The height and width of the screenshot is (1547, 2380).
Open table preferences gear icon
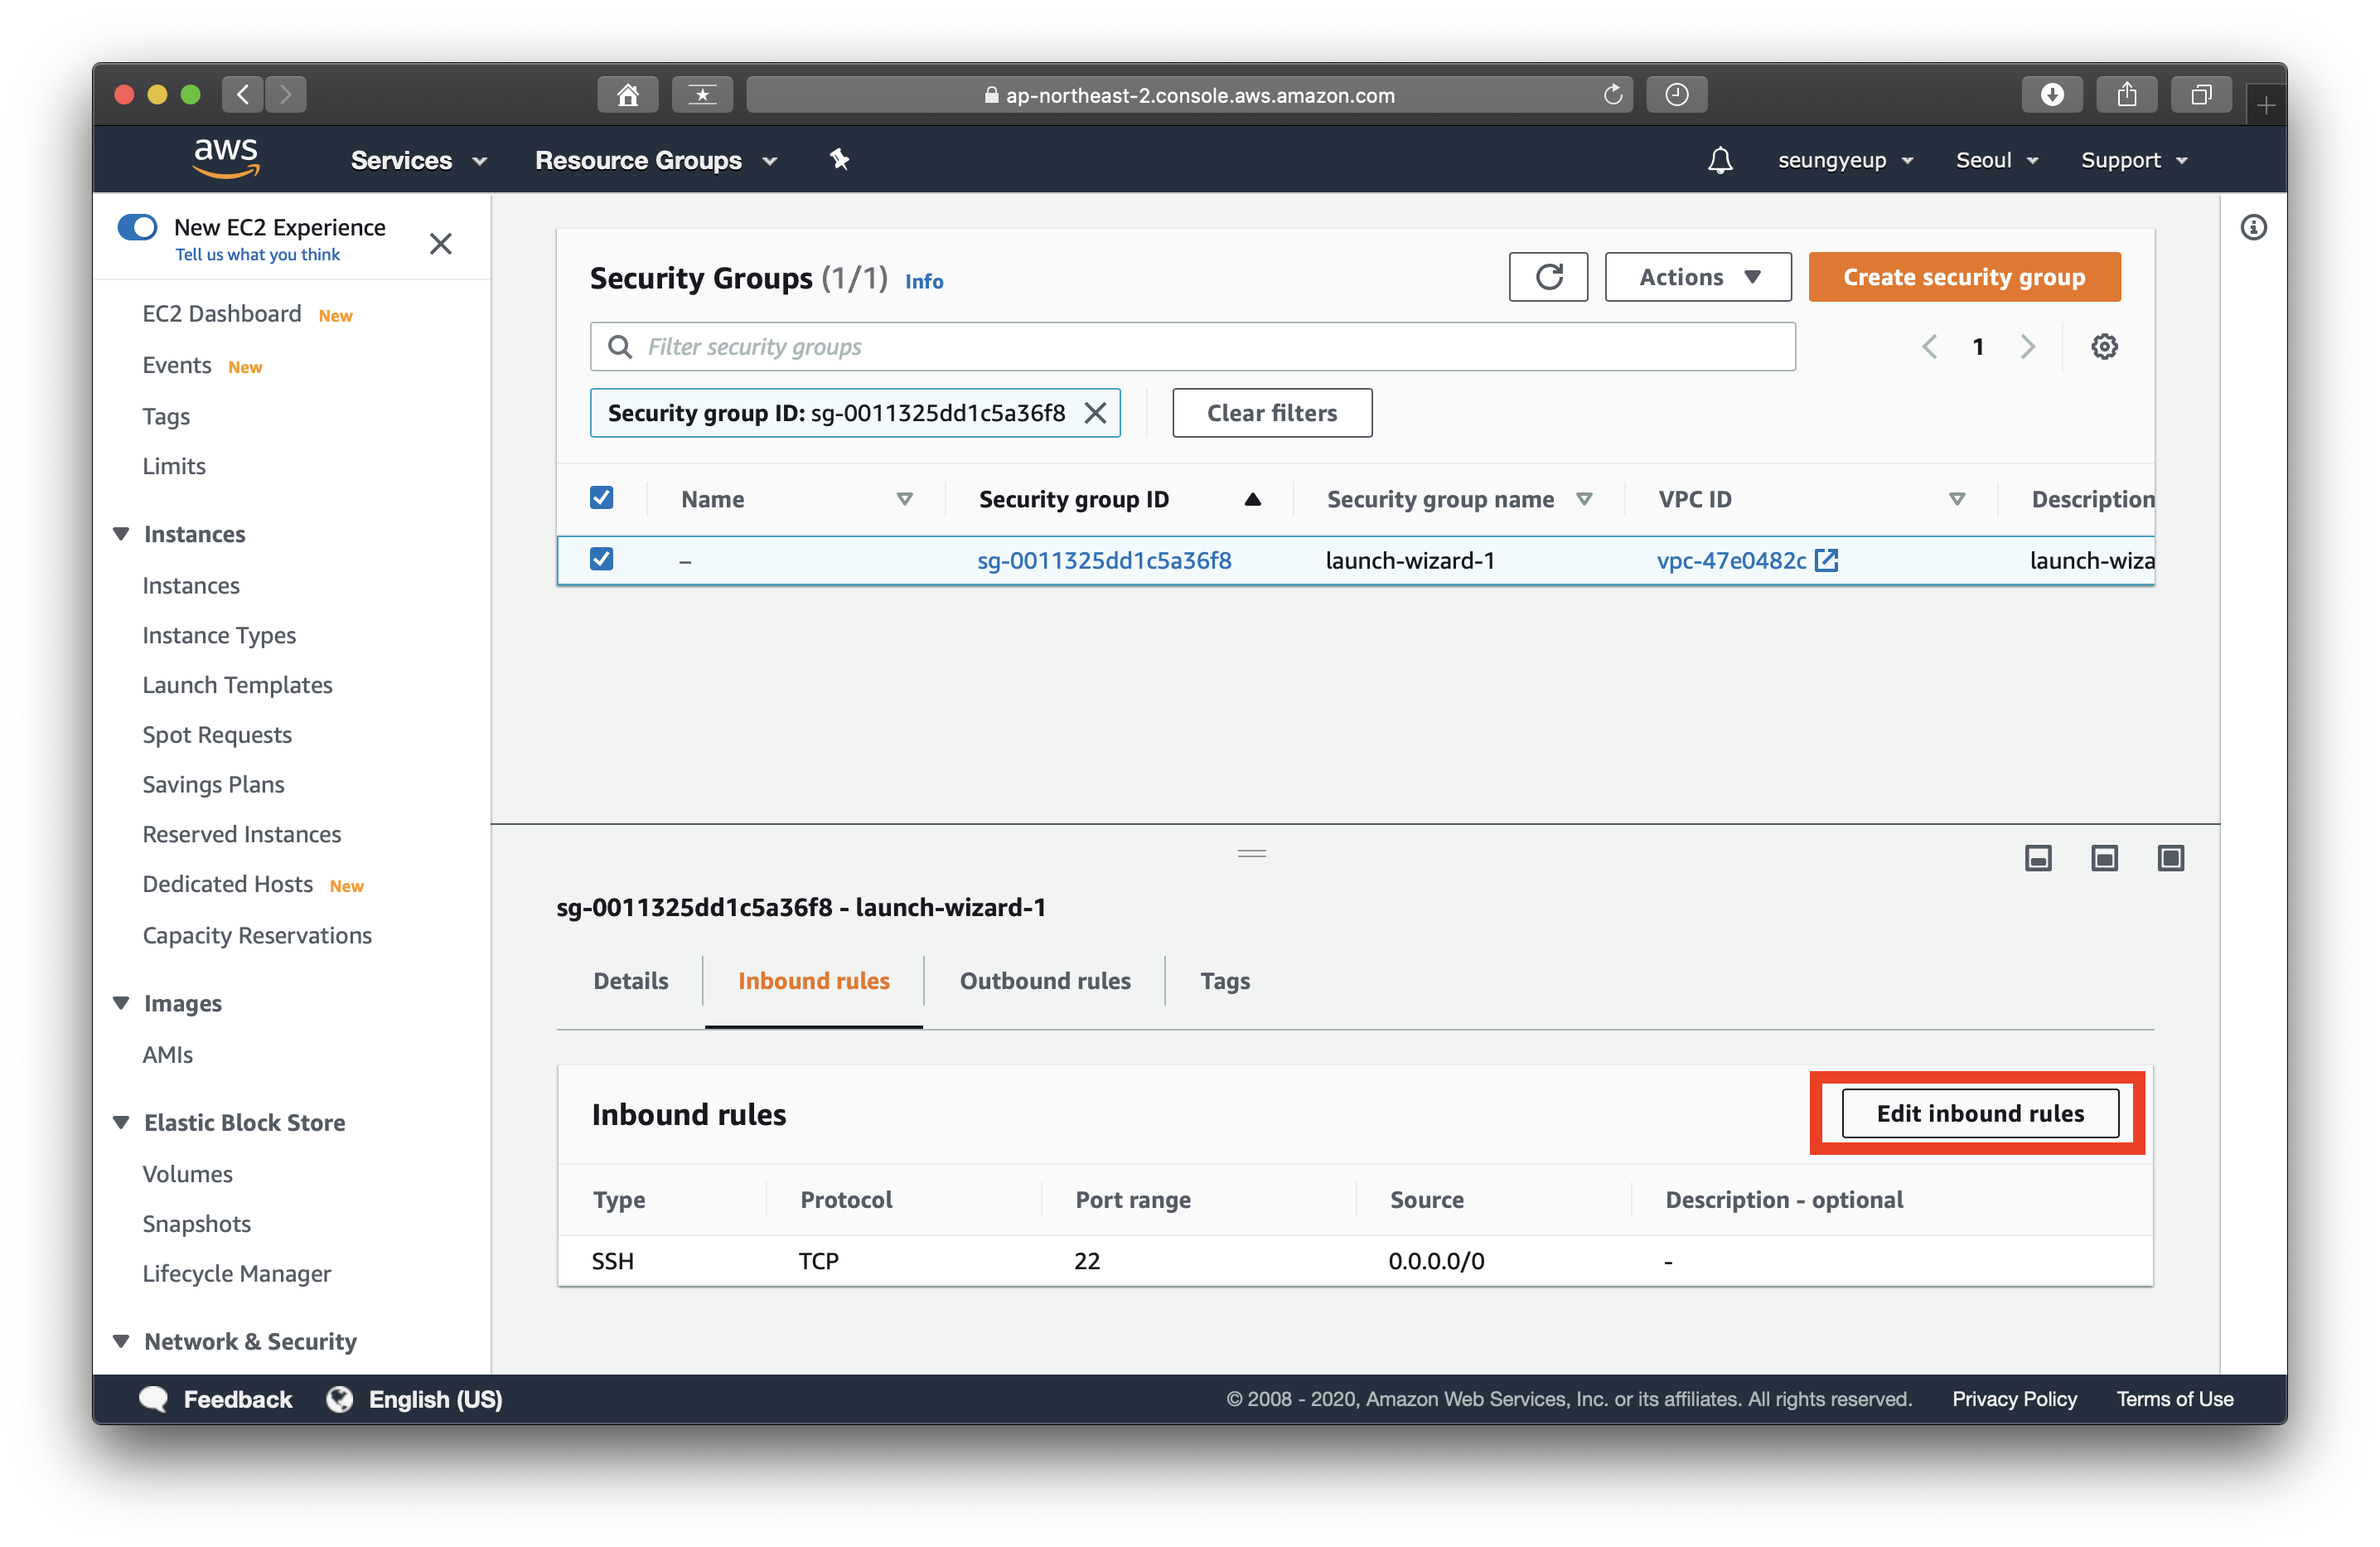coord(2104,347)
